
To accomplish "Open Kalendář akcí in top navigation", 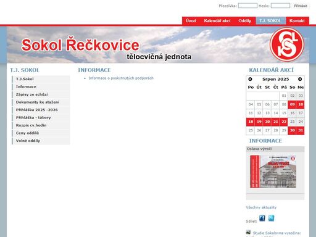I will [217, 21].
